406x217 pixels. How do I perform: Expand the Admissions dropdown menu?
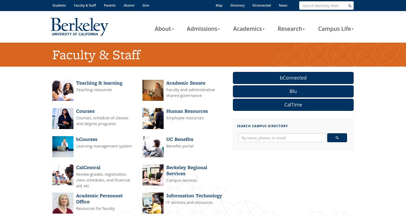click(x=203, y=29)
